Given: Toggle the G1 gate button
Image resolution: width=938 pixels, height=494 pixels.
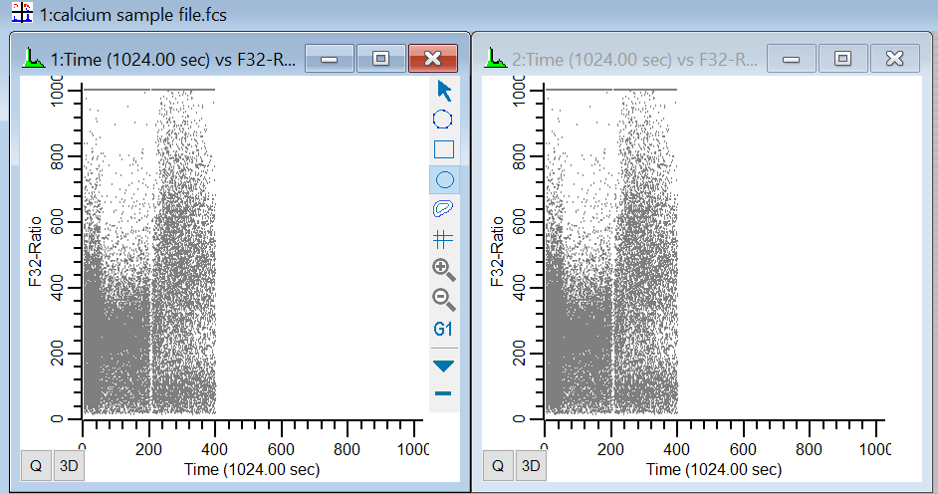Looking at the screenshot, I should pyautogui.click(x=444, y=329).
